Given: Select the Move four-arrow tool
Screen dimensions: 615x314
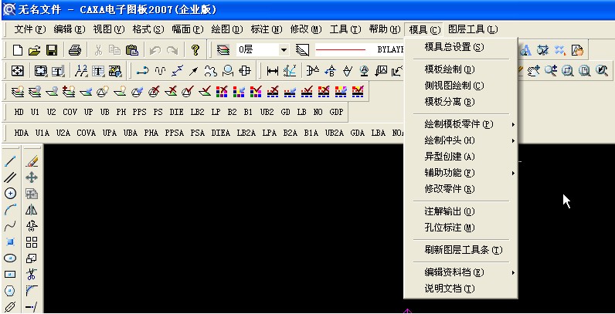Looking at the screenshot, I should (x=32, y=177).
